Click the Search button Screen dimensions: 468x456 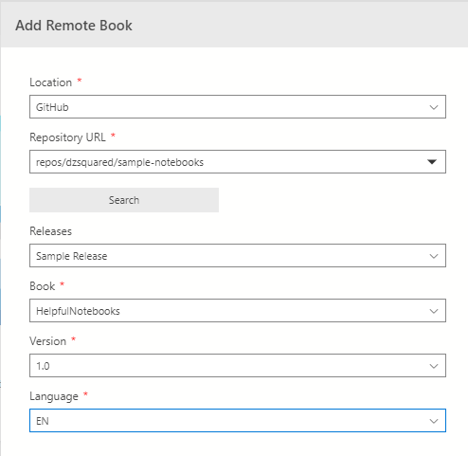124,200
